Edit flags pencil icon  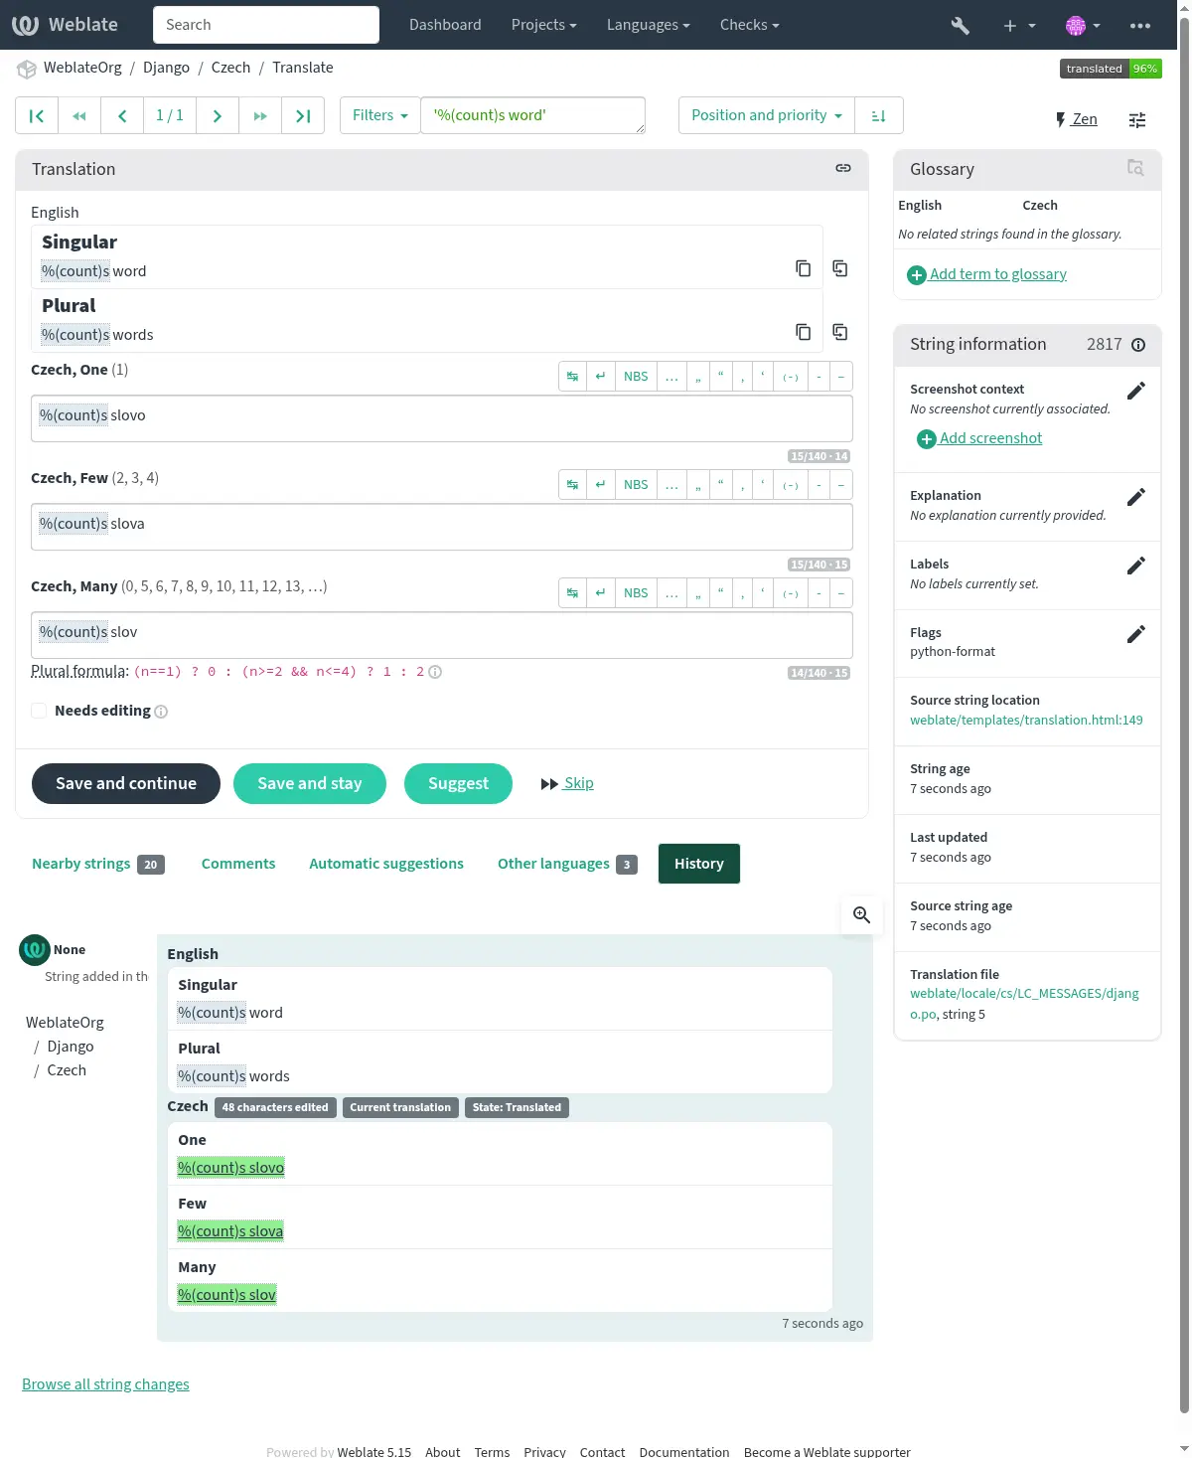[x=1136, y=634]
